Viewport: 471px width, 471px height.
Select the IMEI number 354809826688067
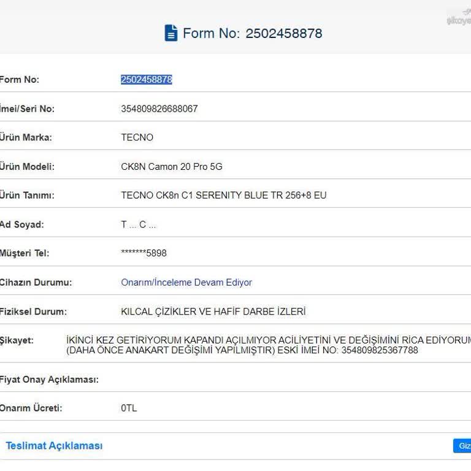pyautogui.click(x=159, y=109)
